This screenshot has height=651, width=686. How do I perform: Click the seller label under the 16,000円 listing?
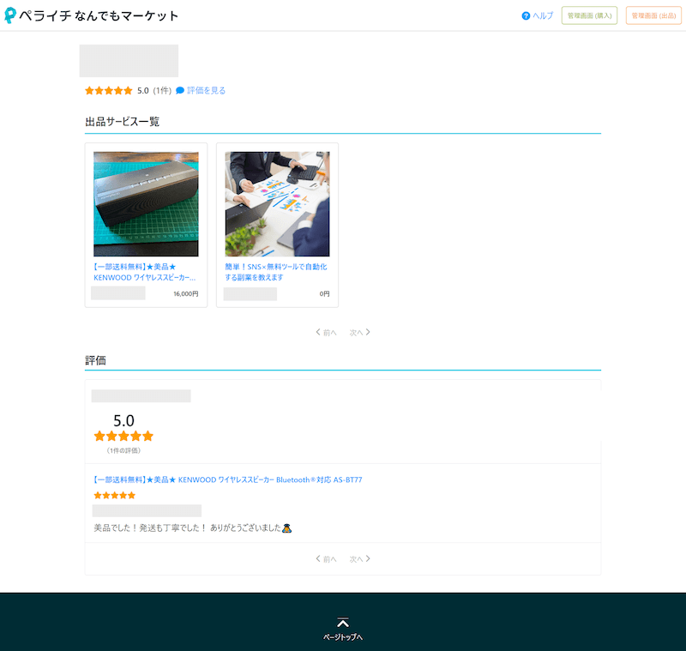pyautogui.click(x=118, y=293)
